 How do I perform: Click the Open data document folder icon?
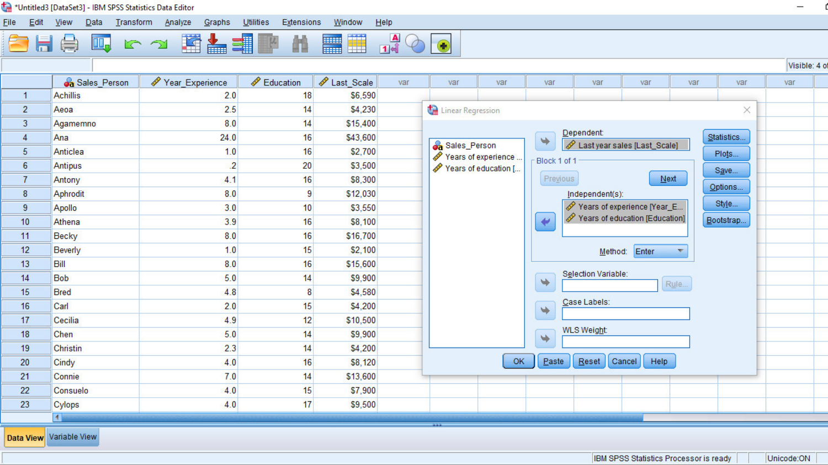[18, 44]
